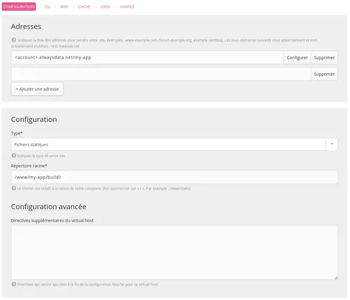The width and height of the screenshot is (350, 300).
Task: Add a new address with Ajouter une adresse
Action: point(37,89)
